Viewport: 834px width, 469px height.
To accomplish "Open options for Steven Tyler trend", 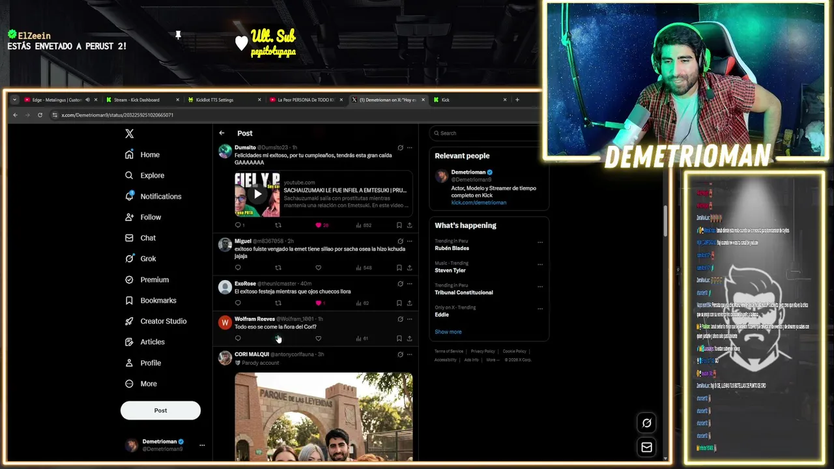I will [540, 264].
